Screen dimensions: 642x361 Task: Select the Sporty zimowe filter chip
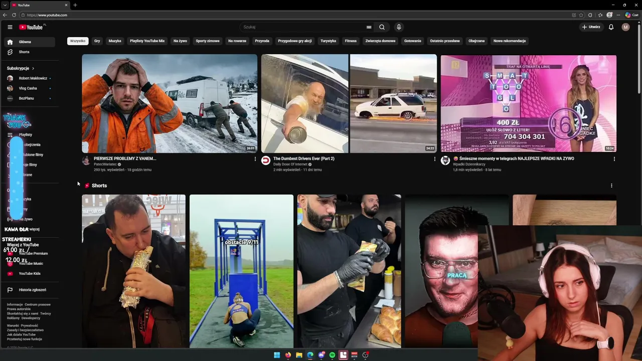pyautogui.click(x=208, y=41)
